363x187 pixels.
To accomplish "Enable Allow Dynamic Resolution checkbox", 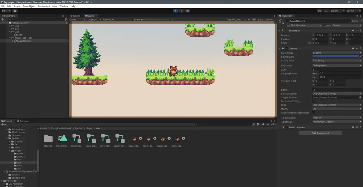I will tap(314, 112).
